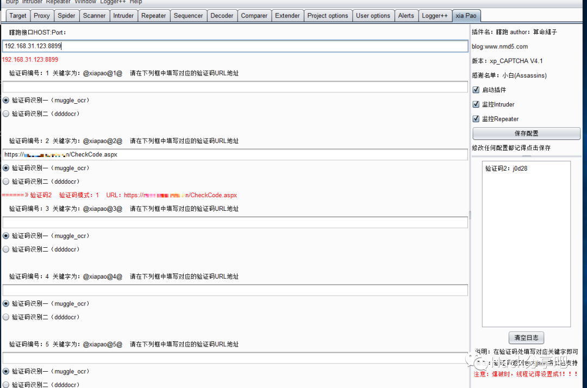This screenshot has width=587, height=388.
Task: Click the 保存配置 button
Action: point(526,133)
